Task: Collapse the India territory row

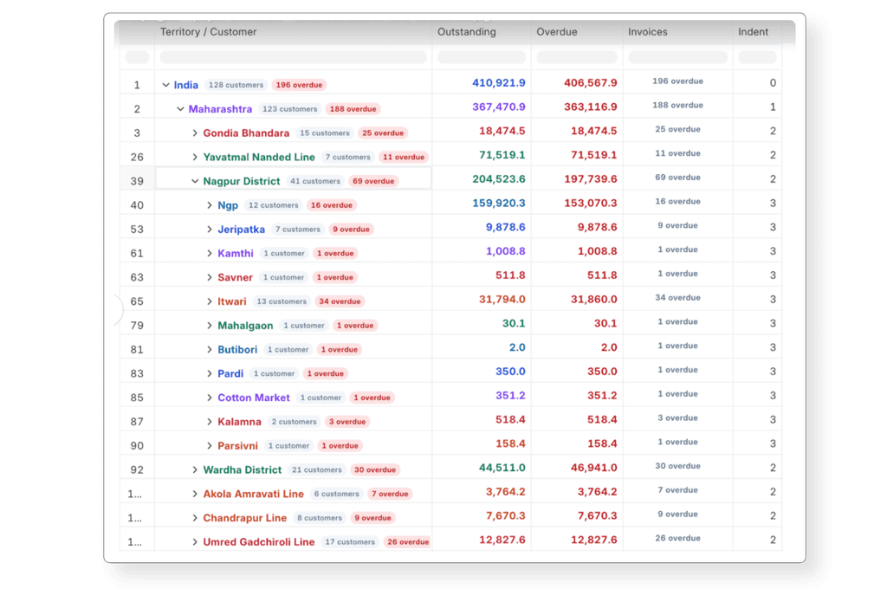Action: [x=165, y=85]
